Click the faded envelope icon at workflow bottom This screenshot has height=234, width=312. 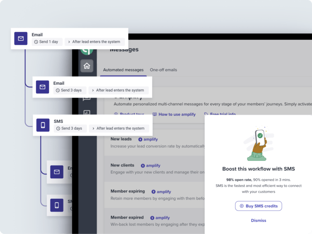tap(57, 172)
